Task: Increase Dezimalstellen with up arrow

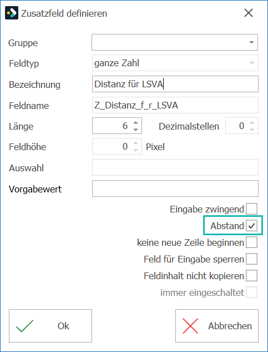Action: click(x=252, y=122)
